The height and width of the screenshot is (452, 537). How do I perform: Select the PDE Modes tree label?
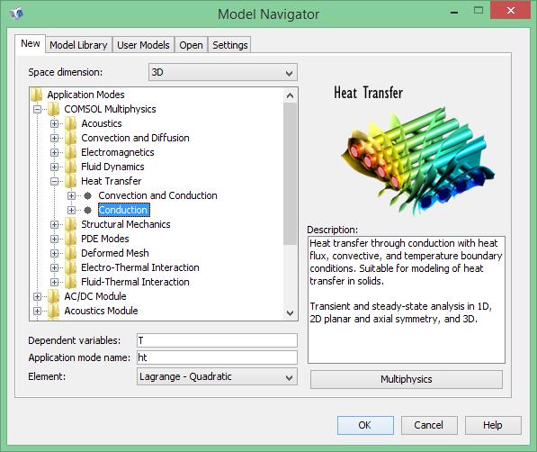(x=105, y=239)
